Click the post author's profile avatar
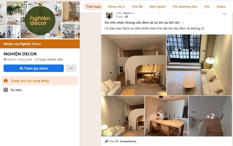This screenshot has height=146, width=233. [109, 16]
